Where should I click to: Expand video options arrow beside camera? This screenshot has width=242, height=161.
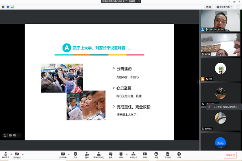pyautogui.click(x=23, y=153)
